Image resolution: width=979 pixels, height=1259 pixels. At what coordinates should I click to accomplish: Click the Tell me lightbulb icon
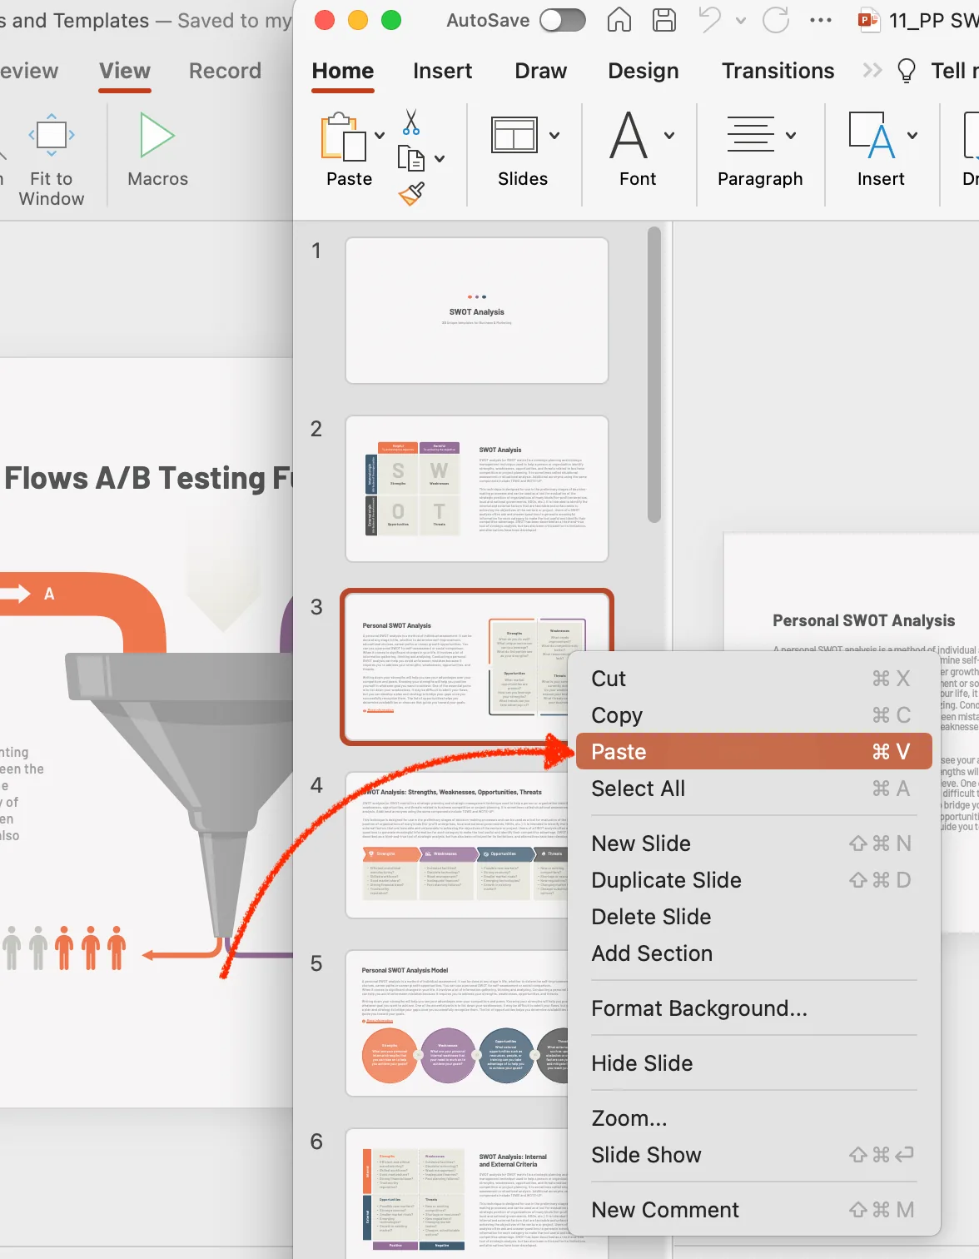click(907, 71)
